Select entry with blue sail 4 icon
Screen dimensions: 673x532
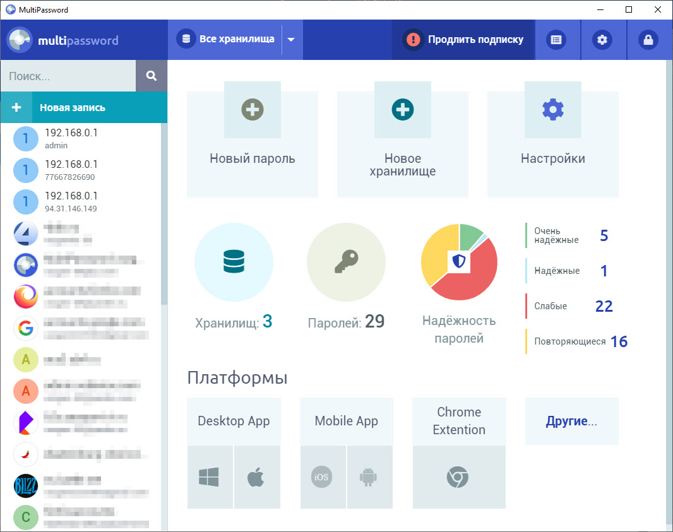[x=81, y=233]
